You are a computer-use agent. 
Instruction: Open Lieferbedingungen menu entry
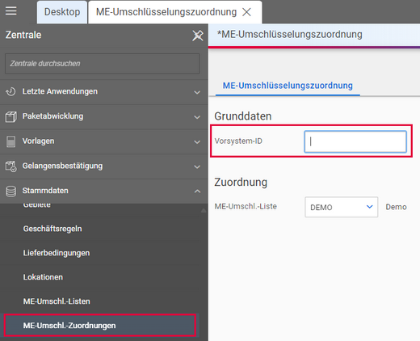[x=57, y=253]
